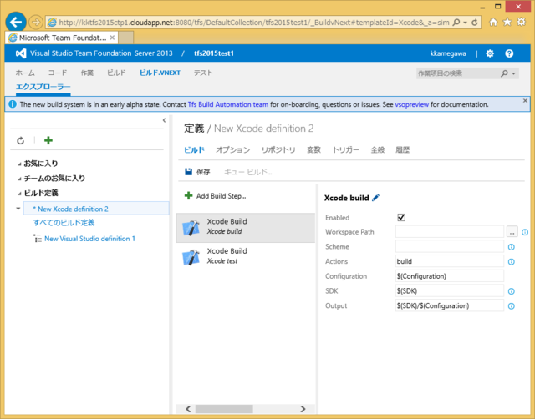Switch to the トリガー tab
Screen dimensions: 535x419
click(x=345, y=150)
